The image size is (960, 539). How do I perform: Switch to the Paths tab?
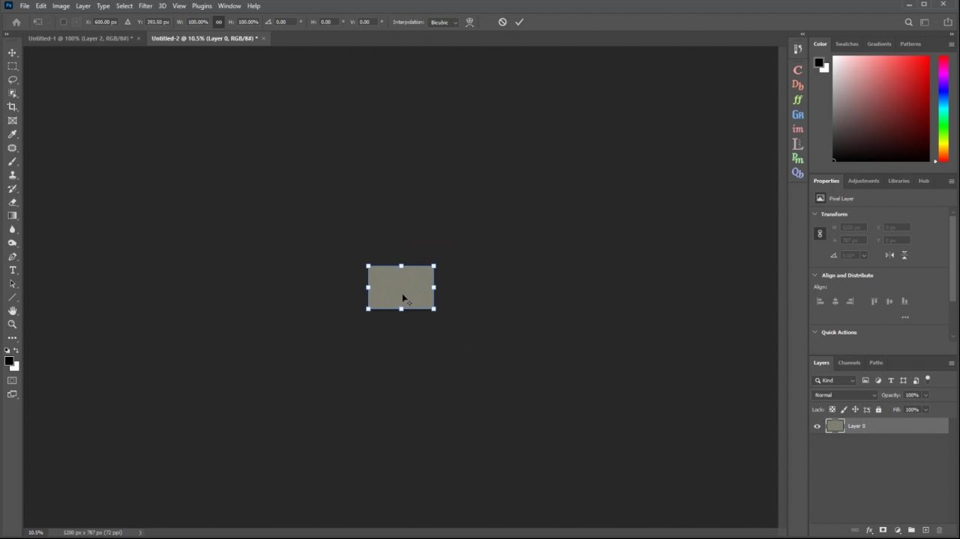click(x=876, y=363)
